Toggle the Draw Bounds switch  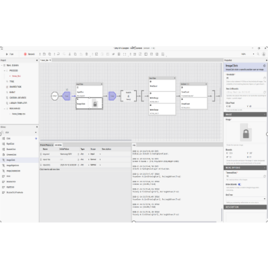[x=239, y=184]
